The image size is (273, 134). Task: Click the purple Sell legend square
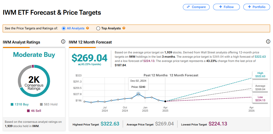[x=28, y=111]
